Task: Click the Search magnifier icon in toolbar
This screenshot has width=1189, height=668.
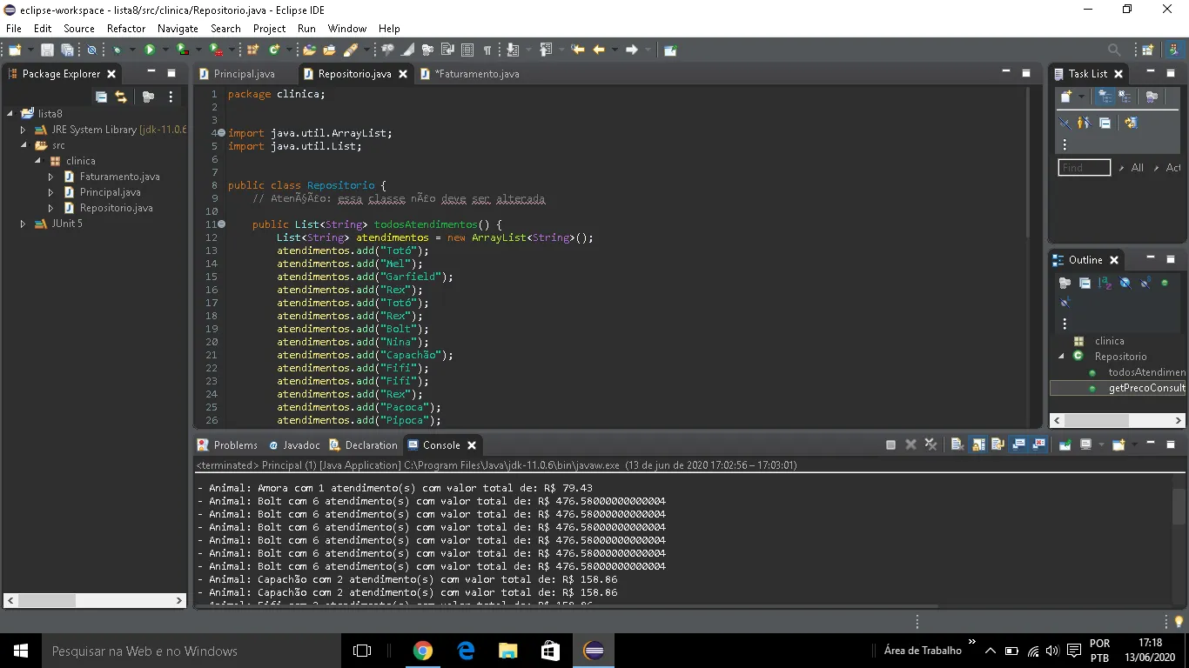Action: click(x=1114, y=50)
